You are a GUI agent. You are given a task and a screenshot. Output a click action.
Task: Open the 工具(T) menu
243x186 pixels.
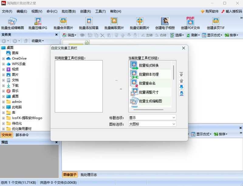point(100,12)
